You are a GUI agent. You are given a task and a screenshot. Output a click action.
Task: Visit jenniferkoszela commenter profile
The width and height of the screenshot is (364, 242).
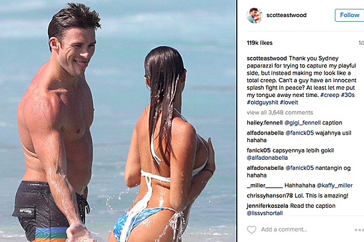pos(267,206)
